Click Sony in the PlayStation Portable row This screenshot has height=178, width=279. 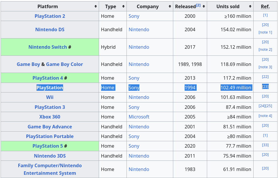[x=134, y=137]
